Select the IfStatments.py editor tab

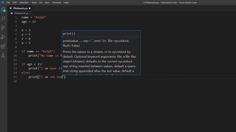(20, 8)
